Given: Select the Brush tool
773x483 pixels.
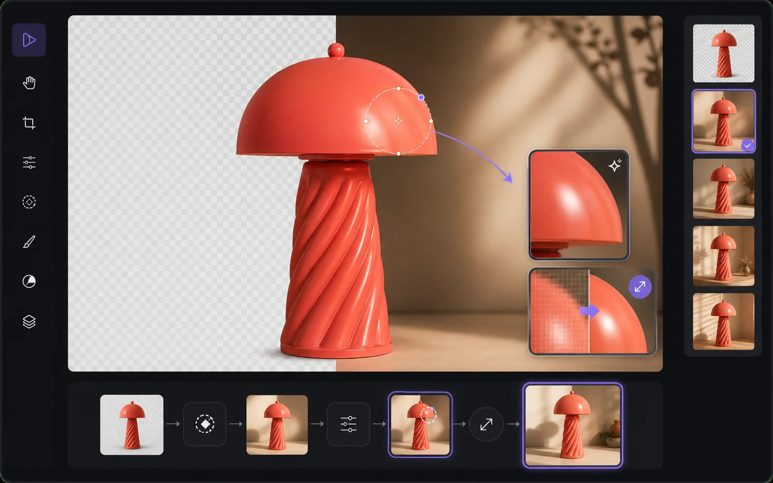Looking at the screenshot, I should point(29,241).
